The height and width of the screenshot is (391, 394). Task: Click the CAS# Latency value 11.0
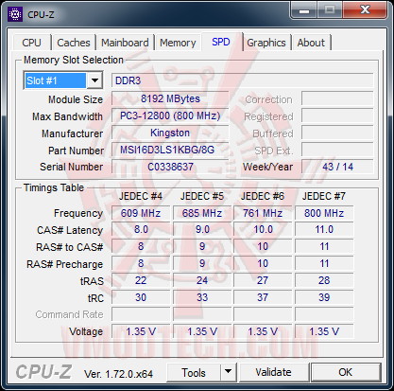[324, 230]
